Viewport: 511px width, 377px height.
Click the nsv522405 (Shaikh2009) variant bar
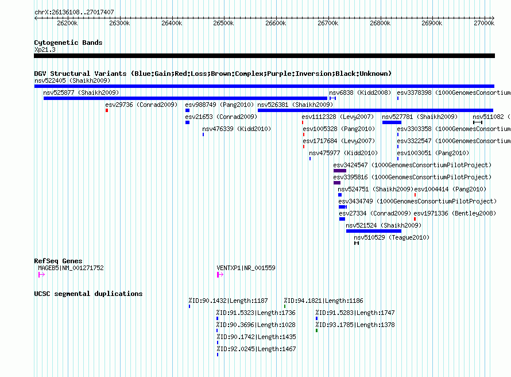point(264,86)
